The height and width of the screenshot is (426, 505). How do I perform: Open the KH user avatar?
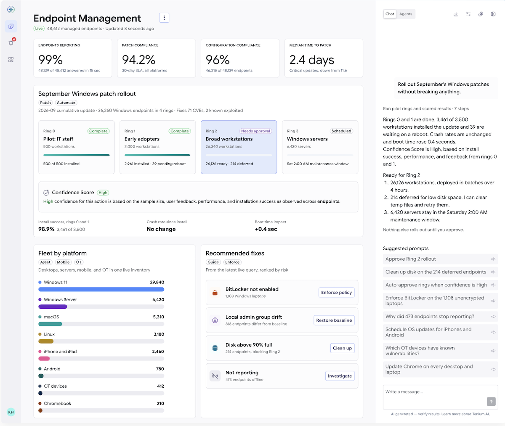[x=11, y=412]
